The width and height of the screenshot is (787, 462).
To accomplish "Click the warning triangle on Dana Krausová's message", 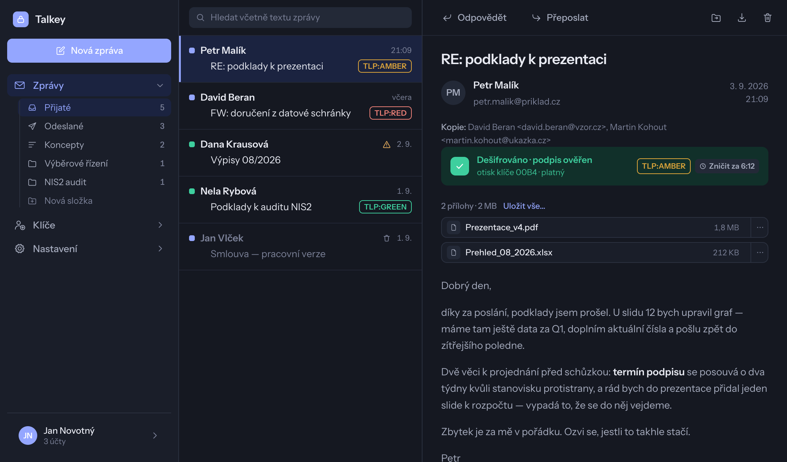I will point(387,144).
